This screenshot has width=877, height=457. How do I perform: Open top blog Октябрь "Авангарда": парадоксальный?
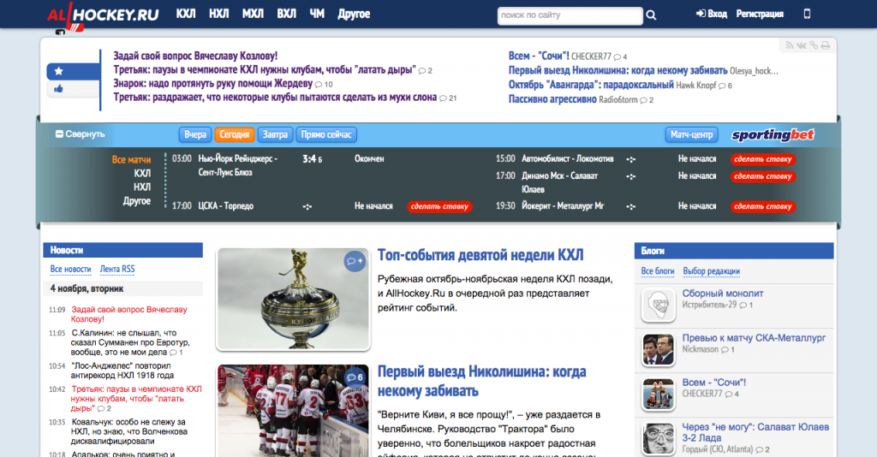coord(591,85)
